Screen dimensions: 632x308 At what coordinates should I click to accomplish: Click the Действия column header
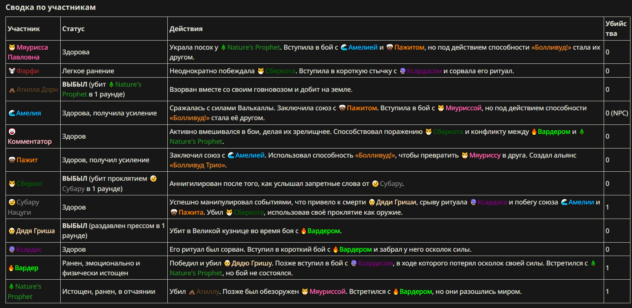186,29
